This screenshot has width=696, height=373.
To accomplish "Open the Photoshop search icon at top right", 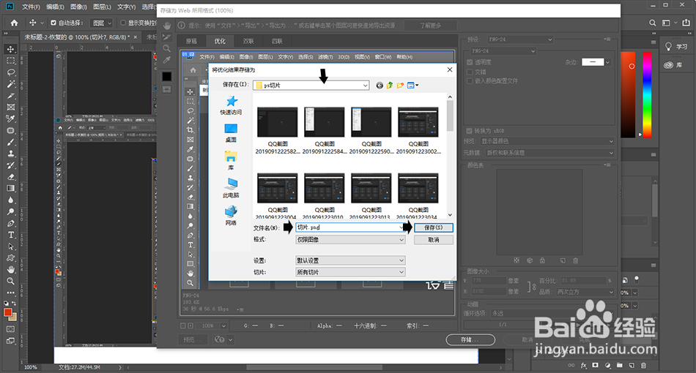I will coord(653,23).
